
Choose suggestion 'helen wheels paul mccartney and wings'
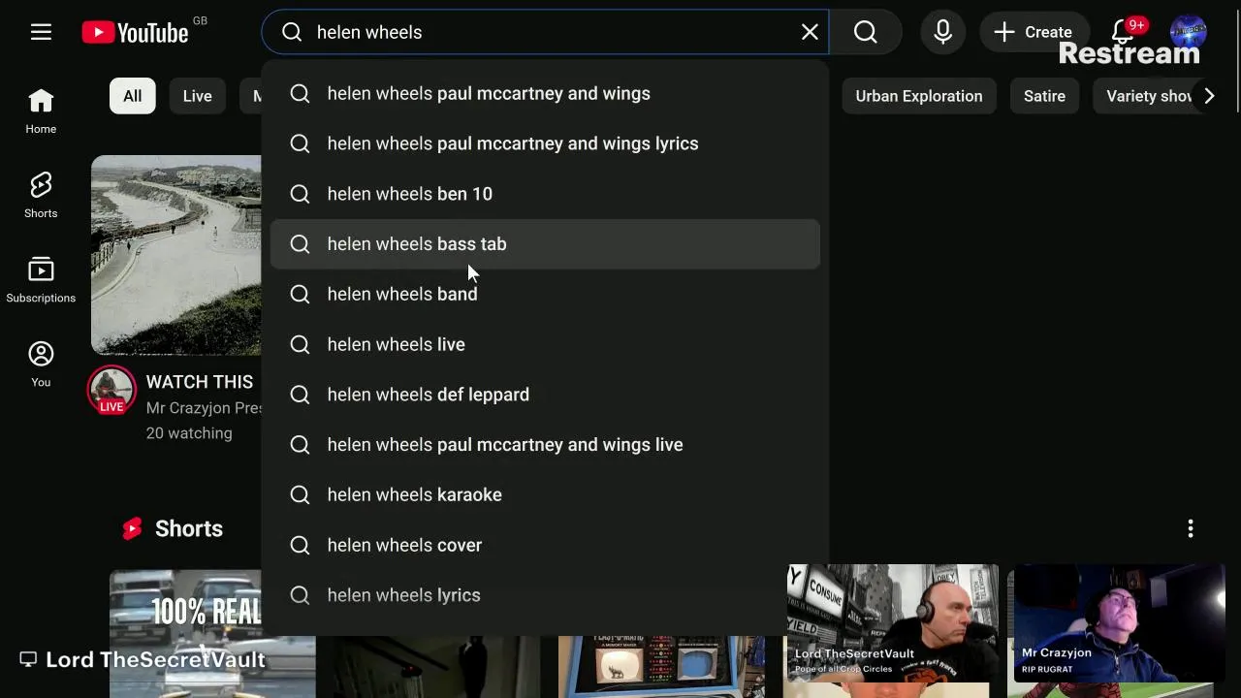pyautogui.click(x=545, y=93)
